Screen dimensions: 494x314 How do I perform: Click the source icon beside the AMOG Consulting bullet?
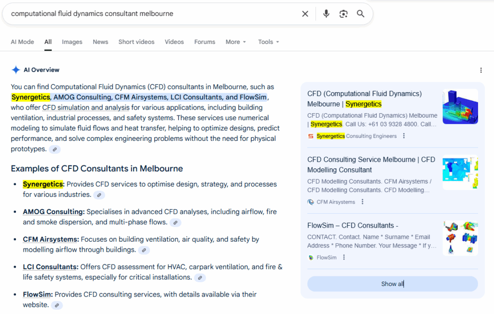[175, 222]
